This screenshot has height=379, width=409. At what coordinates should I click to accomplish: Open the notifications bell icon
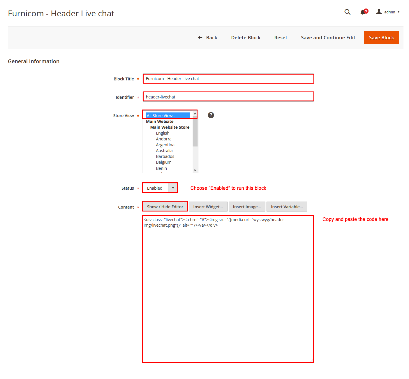363,12
